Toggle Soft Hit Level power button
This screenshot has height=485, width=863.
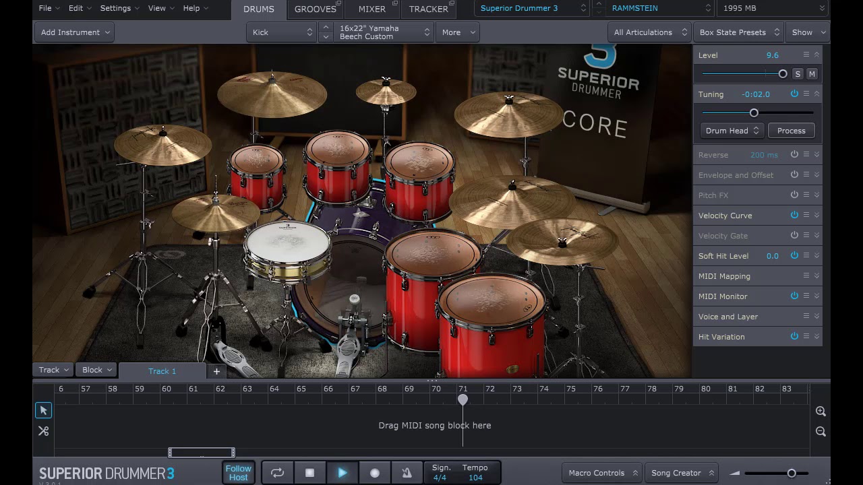pos(794,255)
